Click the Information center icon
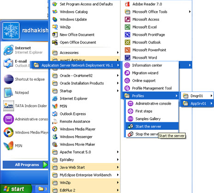Screen dimensions: 214x193 pyautogui.click(x=127, y=65)
